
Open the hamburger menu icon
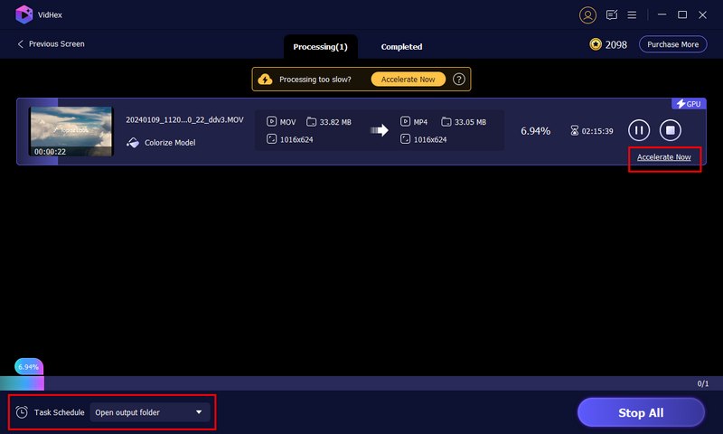[633, 14]
